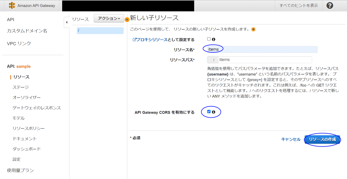Open the help question mark icon
The width and height of the screenshot is (347, 179).
[330, 5]
